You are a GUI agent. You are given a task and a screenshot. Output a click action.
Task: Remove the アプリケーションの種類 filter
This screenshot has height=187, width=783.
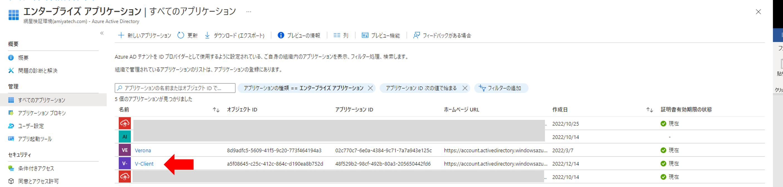pos(370,88)
